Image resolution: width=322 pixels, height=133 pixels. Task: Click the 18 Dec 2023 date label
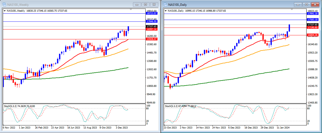coord(251,128)
